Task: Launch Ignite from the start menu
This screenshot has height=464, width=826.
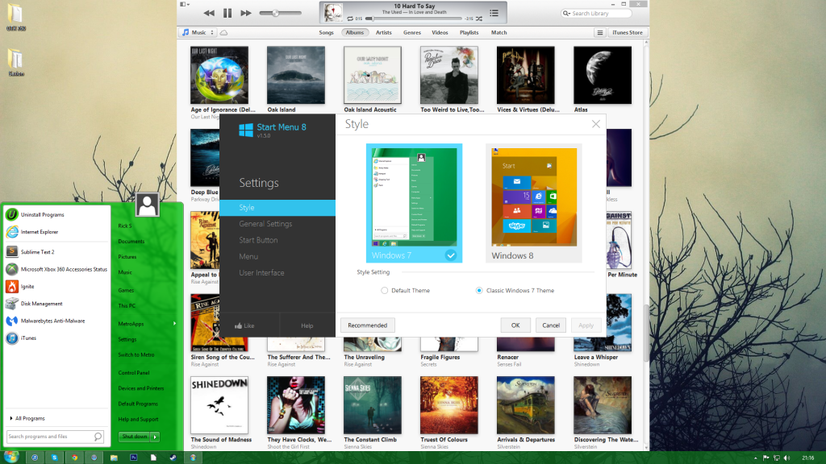Action: tap(56, 287)
